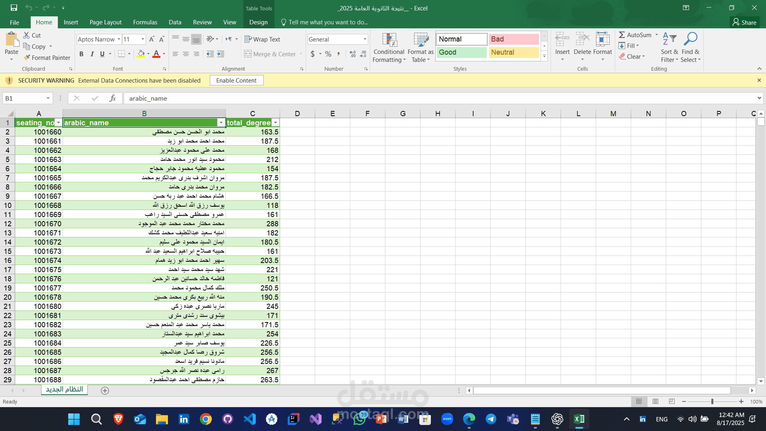This screenshot has height=431, width=766.
Task: Click the Share button
Action: (744, 22)
